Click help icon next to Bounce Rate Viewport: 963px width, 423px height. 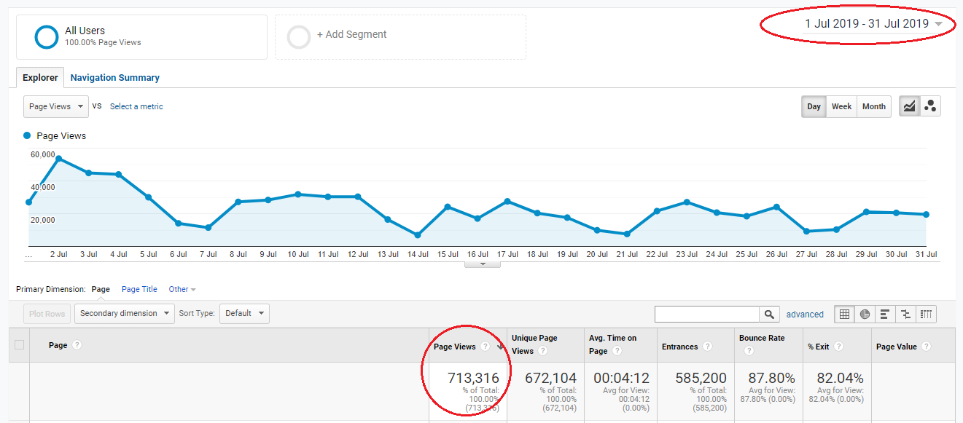pyautogui.click(x=749, y=351)
